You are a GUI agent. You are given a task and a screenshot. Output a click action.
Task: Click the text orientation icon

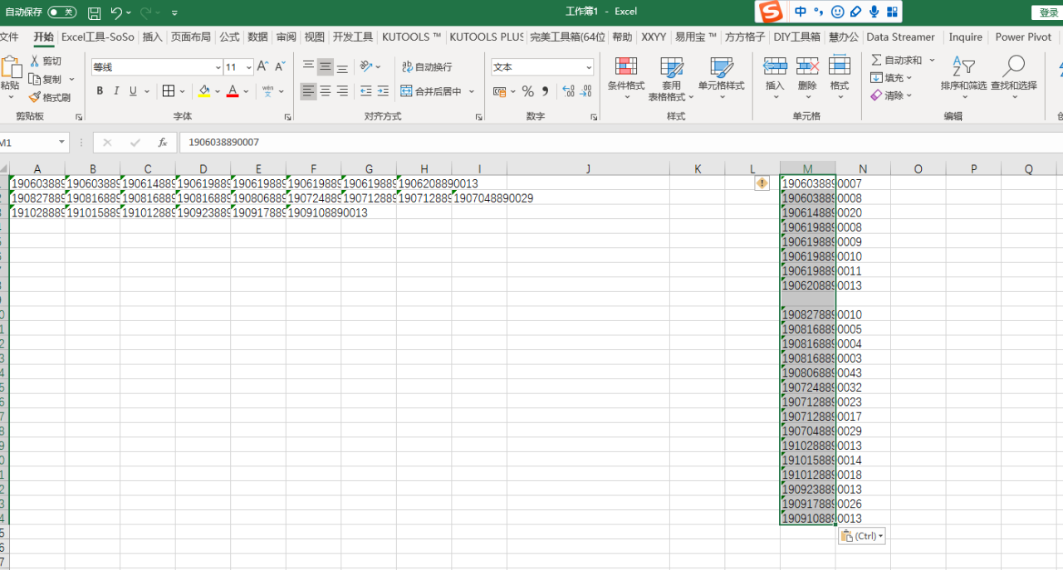coord(366,66)
